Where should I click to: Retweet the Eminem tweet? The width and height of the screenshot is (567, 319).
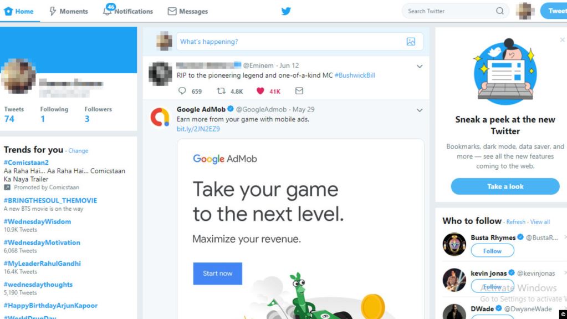point(221,91)
